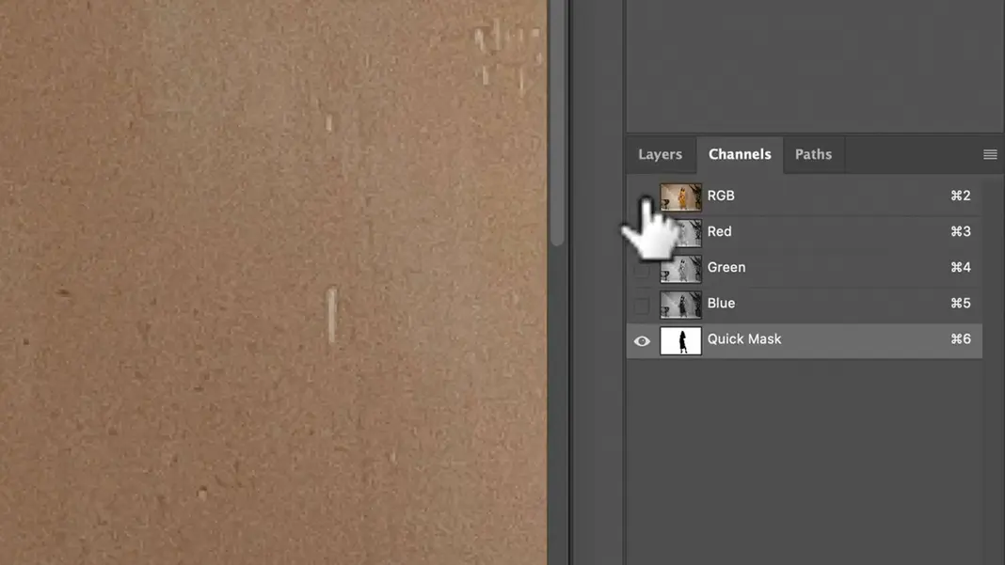Viewport: 1005px width, 565px height.
Task: Select the "RGB" channel name
Action: coord(721,196)
